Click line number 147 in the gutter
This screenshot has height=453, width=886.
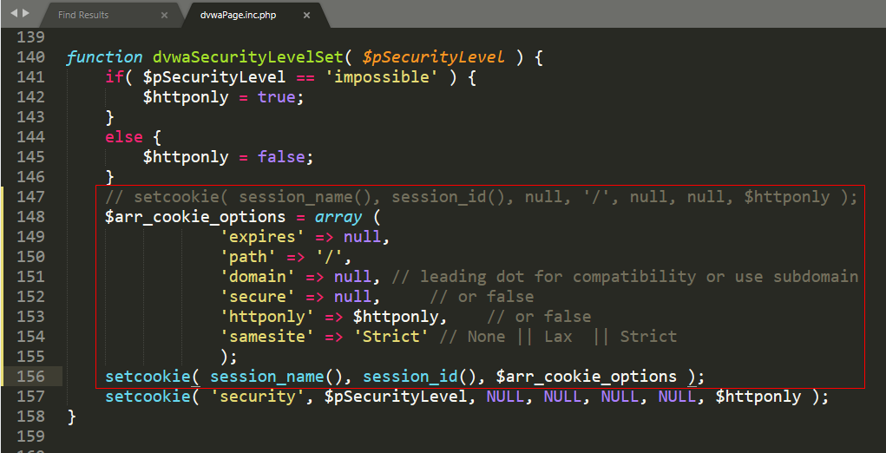coord(30,197)
